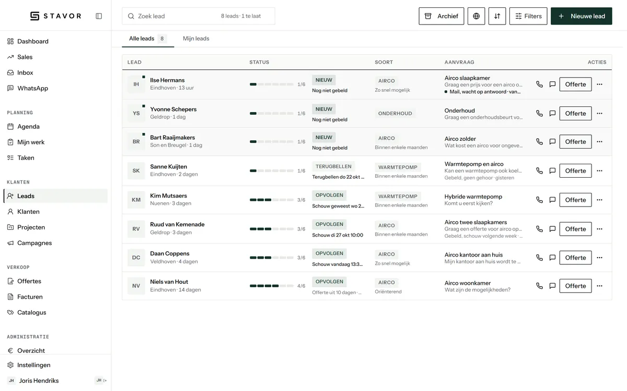Screen dimensions: 627x391
Task: Open message for Niels van Hout
Action: 552,286
